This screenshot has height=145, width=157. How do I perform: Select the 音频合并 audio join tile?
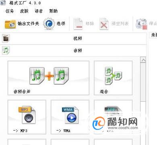[x=48, y=78]
